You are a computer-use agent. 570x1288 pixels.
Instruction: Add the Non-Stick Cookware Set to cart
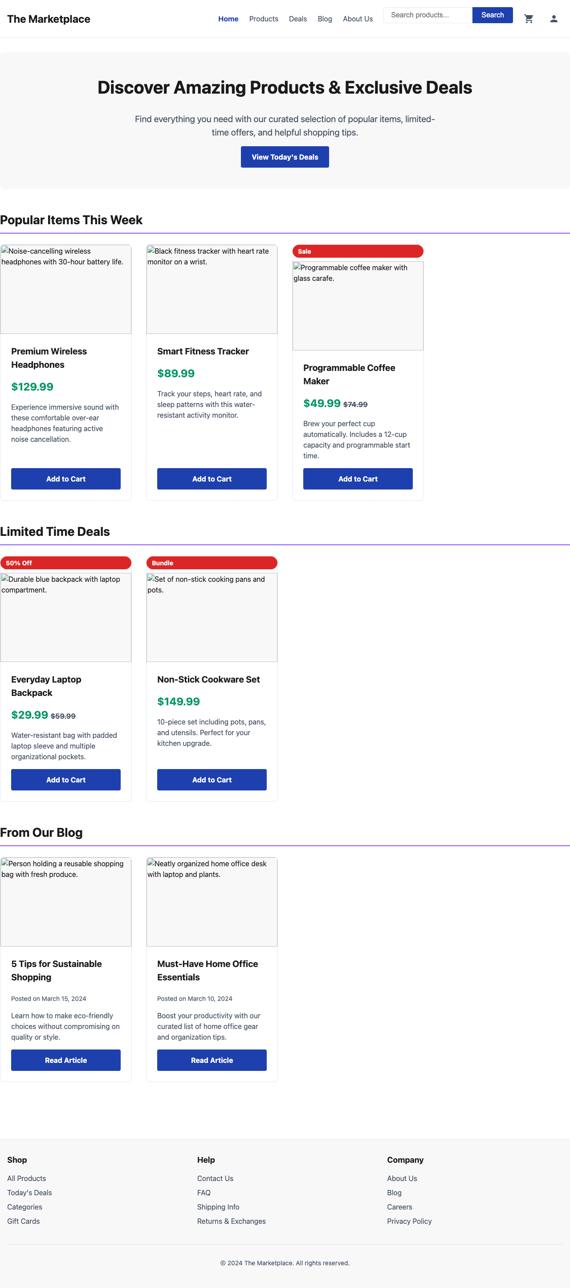(x=212, y=779)
